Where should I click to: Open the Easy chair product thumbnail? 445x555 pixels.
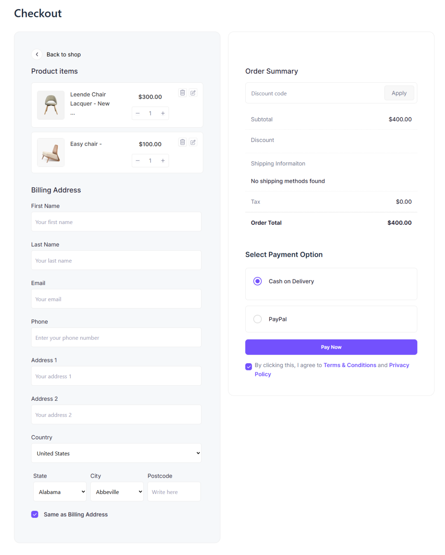tap(51, 152)
